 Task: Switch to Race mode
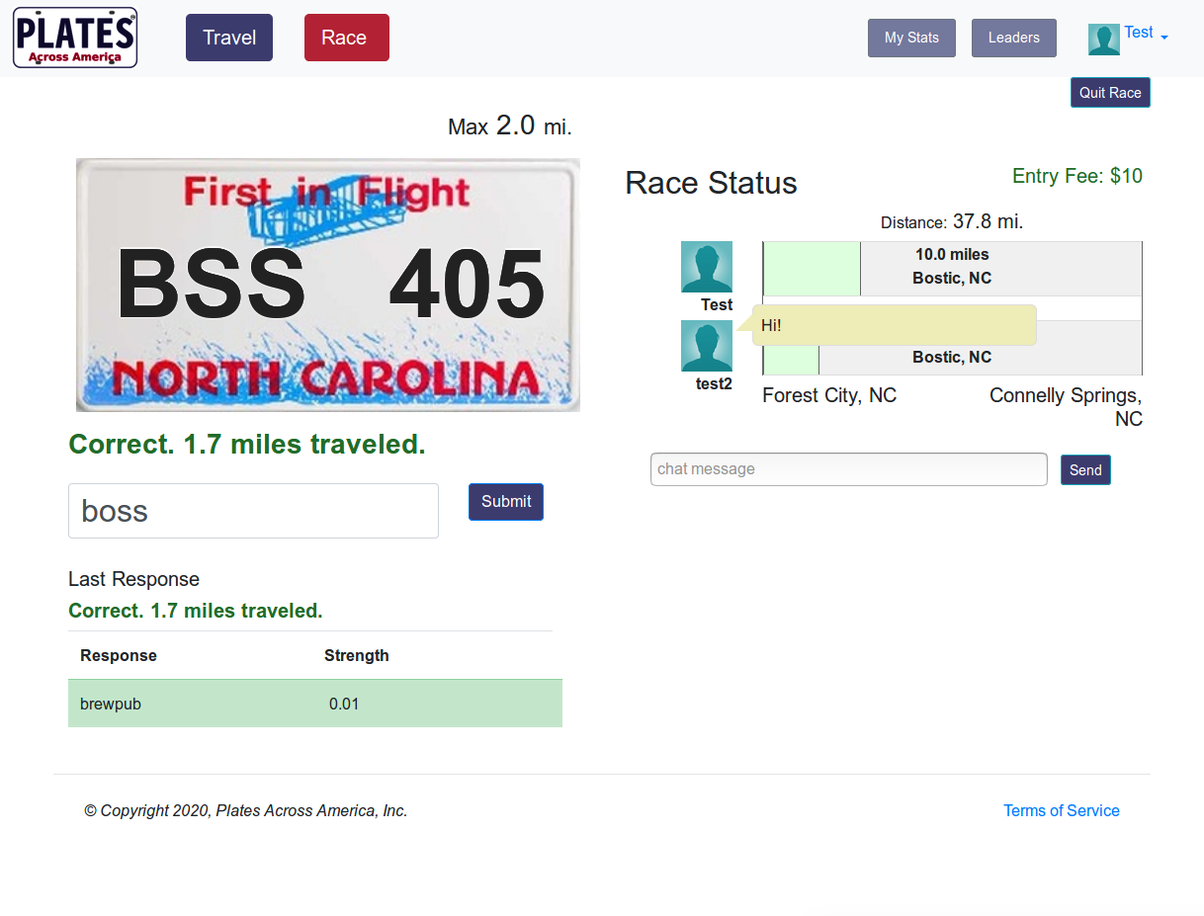[x=346, y=38]
